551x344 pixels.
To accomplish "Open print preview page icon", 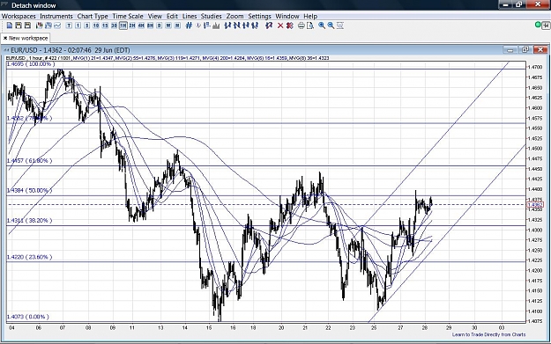I will [310, 26].
